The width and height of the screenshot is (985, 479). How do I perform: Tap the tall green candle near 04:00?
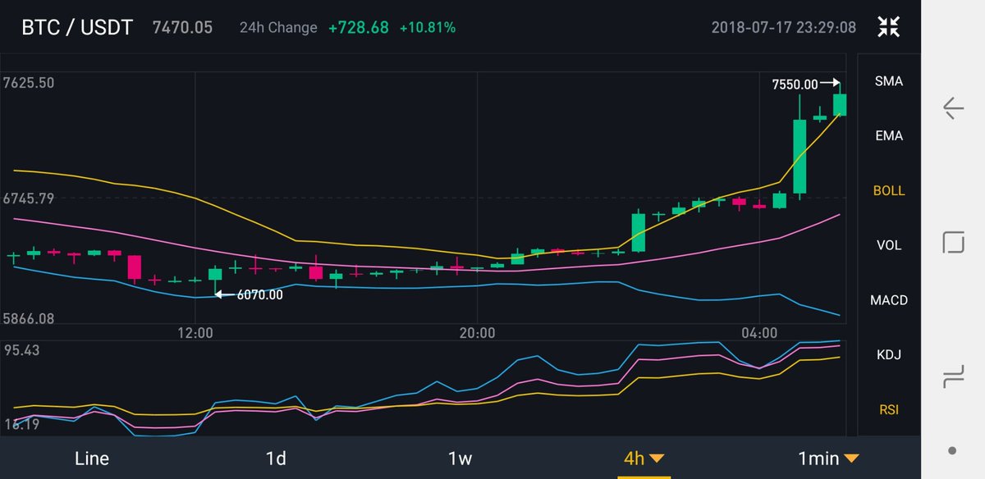click(799, 156)
